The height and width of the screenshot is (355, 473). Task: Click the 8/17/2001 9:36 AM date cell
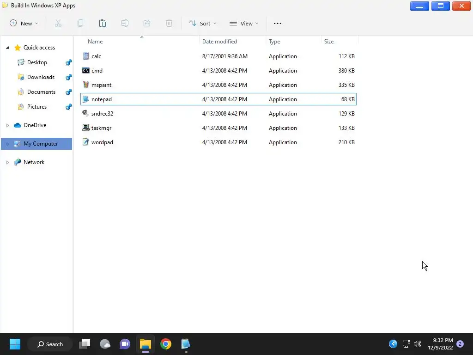coord(225,56)
